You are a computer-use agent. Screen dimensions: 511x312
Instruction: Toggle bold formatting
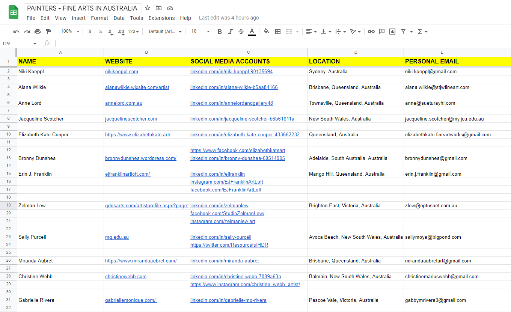click(x=220, y=32)
